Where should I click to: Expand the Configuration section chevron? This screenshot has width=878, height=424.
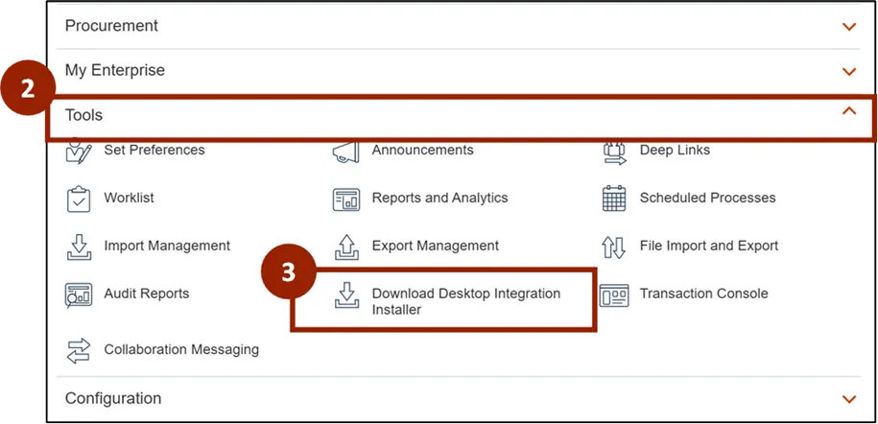click(848, 399)
